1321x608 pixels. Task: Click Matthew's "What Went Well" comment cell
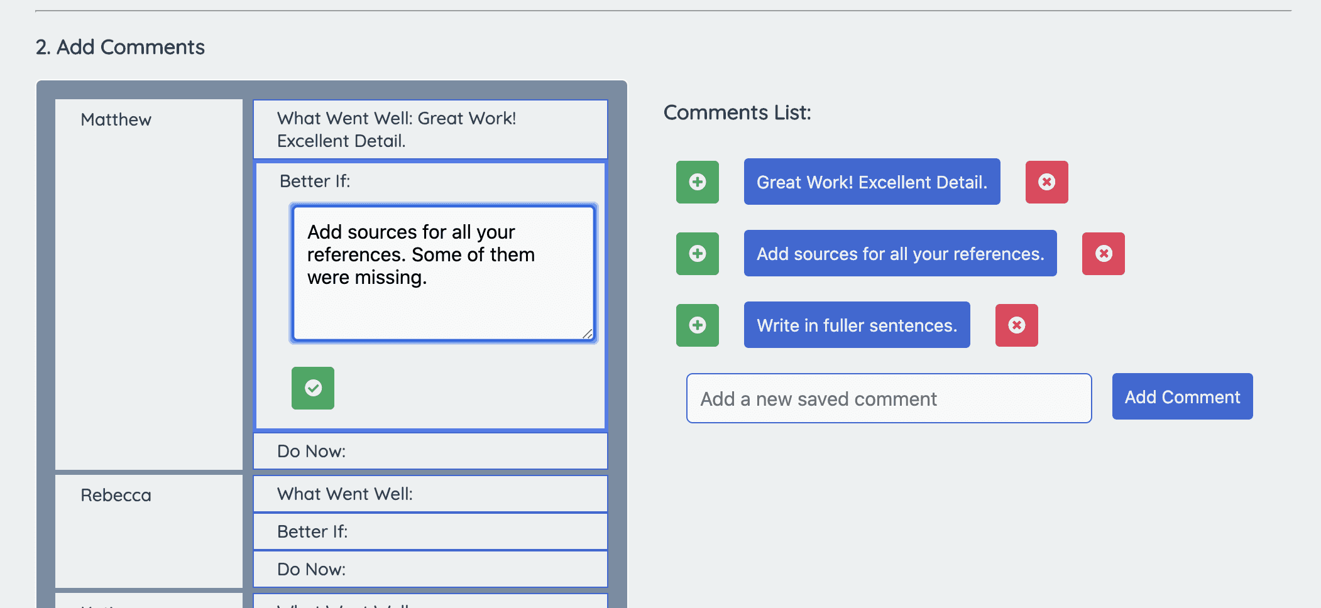(x=429, y=129)
